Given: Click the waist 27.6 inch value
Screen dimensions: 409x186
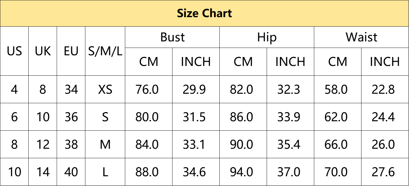Looking at the screenshot, I should [x=383, y=172].
